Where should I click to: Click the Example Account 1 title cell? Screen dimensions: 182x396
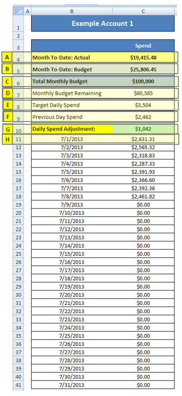click(103, 23)
